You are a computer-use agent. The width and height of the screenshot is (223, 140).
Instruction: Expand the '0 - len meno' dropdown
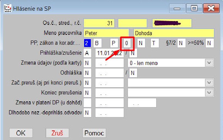209,63
